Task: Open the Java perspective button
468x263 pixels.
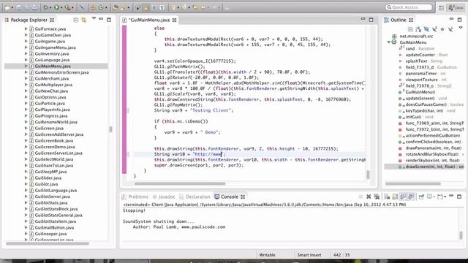Action: click(x=456, y=8)
